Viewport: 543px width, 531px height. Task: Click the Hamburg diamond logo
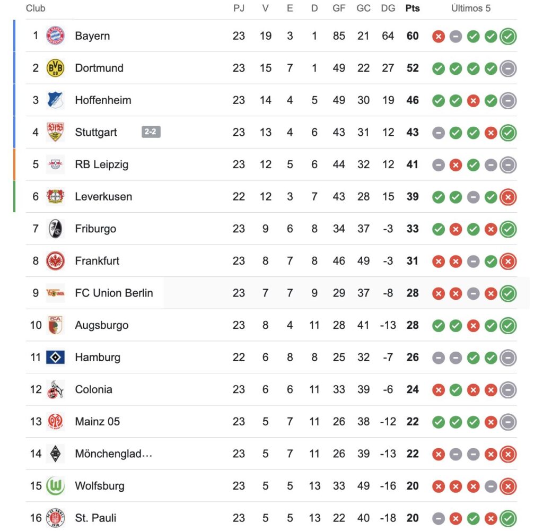pos(55,358)
